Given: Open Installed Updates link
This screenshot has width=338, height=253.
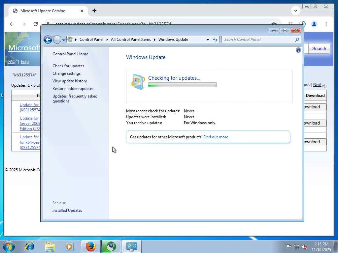Looking at the screenshot, I should 67,211.
